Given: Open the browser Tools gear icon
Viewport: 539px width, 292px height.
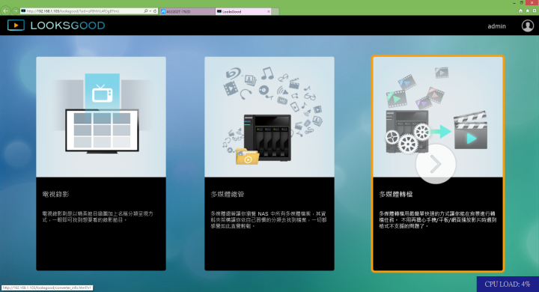Looking at the screenshot, I should [535, 11].
